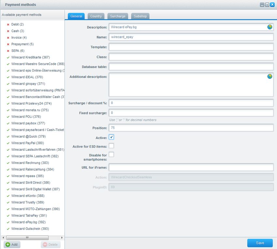Click the red X icon beside Prepayment (5)
This screenshot has width=277, height=249.
pos(8,44)
